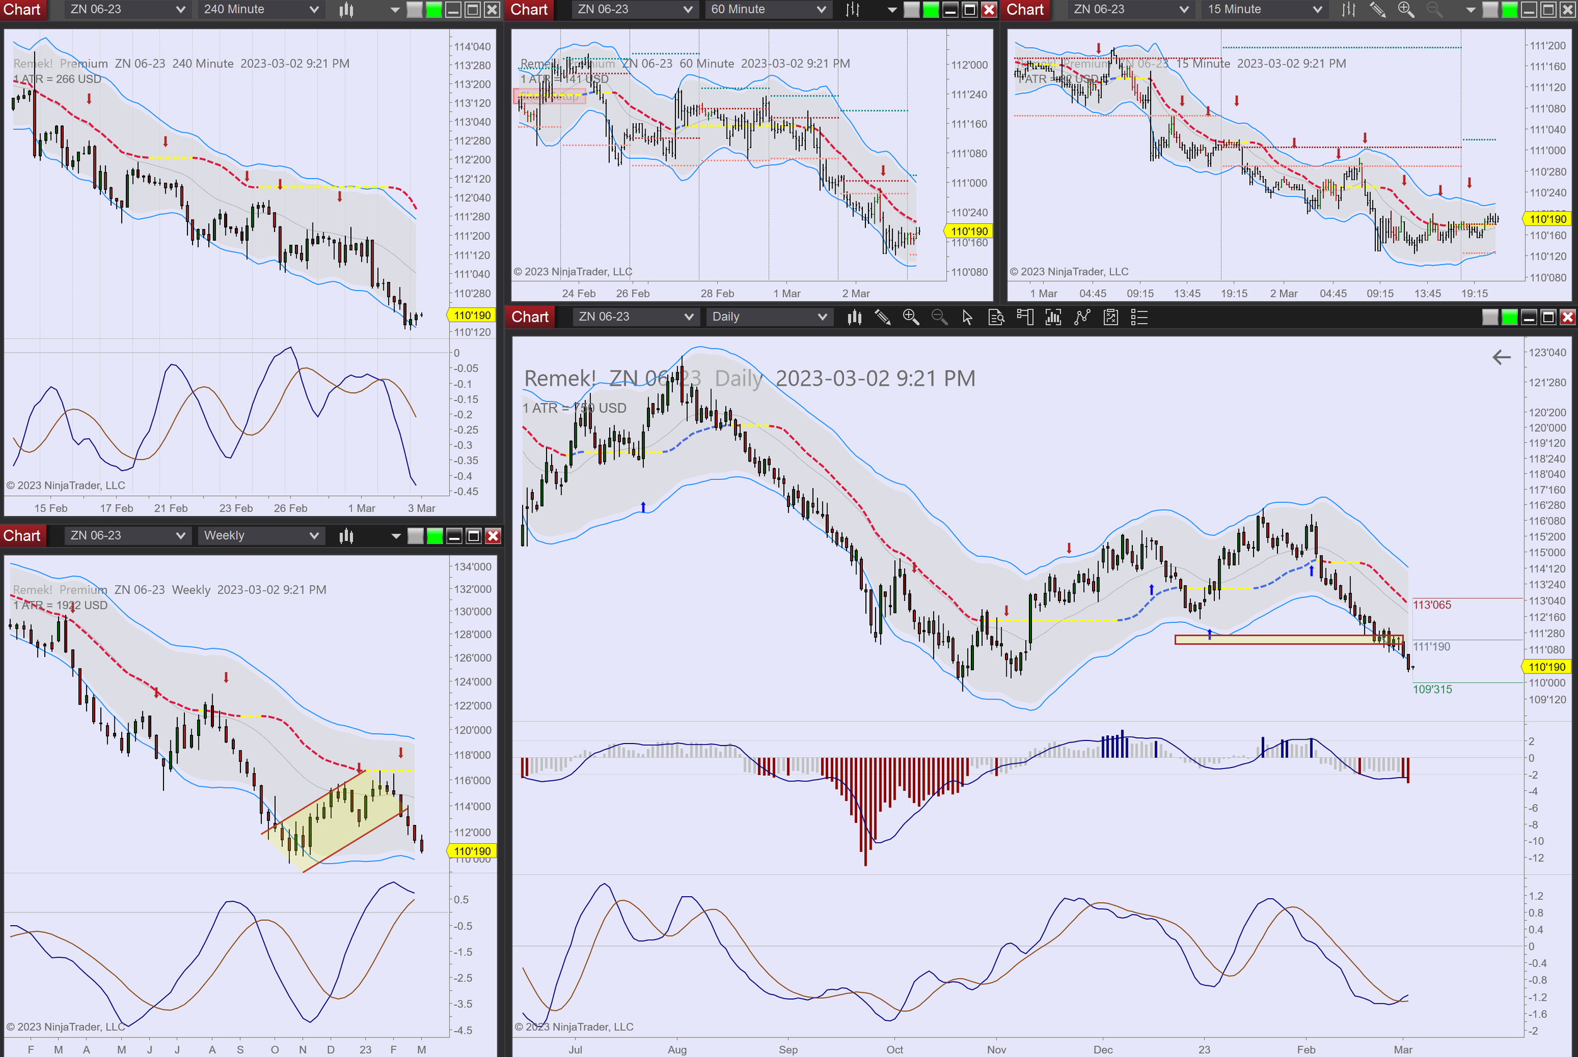Image resolution: width=1578 pixels, height=1057 pixels.
Task: Toggle green link button on Weekly chart
Action: 435,536
